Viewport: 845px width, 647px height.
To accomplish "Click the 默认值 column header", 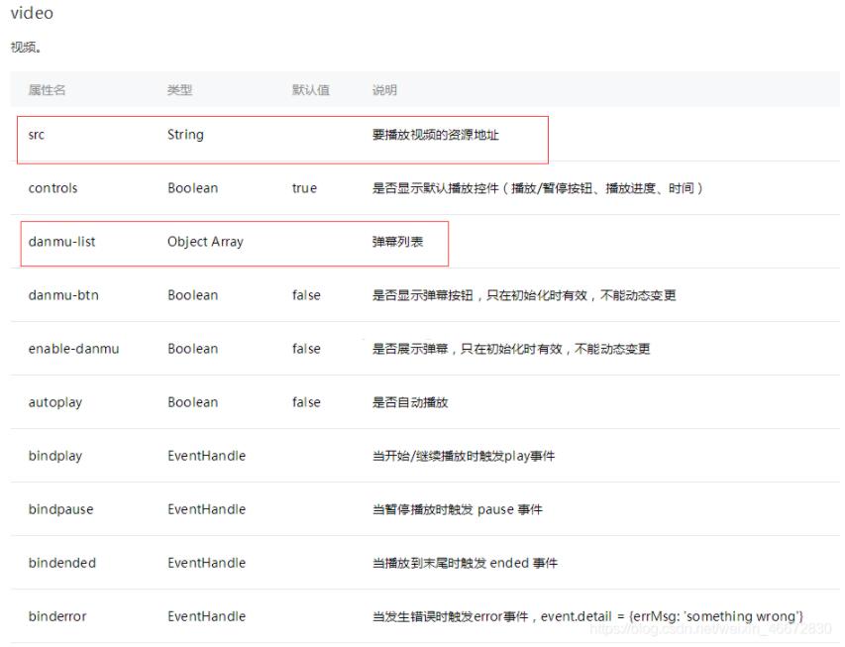I will pyautogui.click(x=310, y=90).
